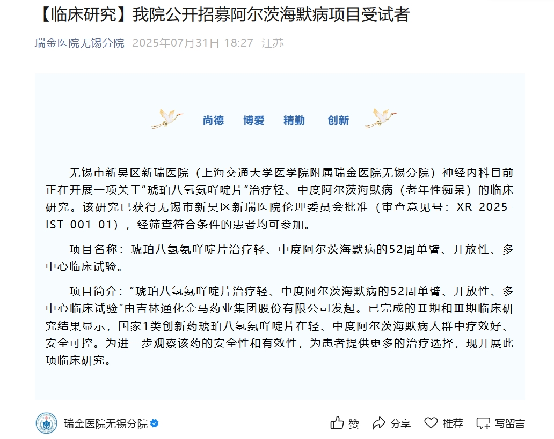The height and width of the screenshot is (439, 554).
Task: Click the 创新 motto word
Action: (339, 121)
